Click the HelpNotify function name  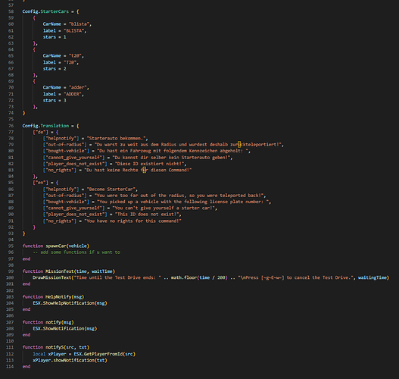(x=58, y=296)
